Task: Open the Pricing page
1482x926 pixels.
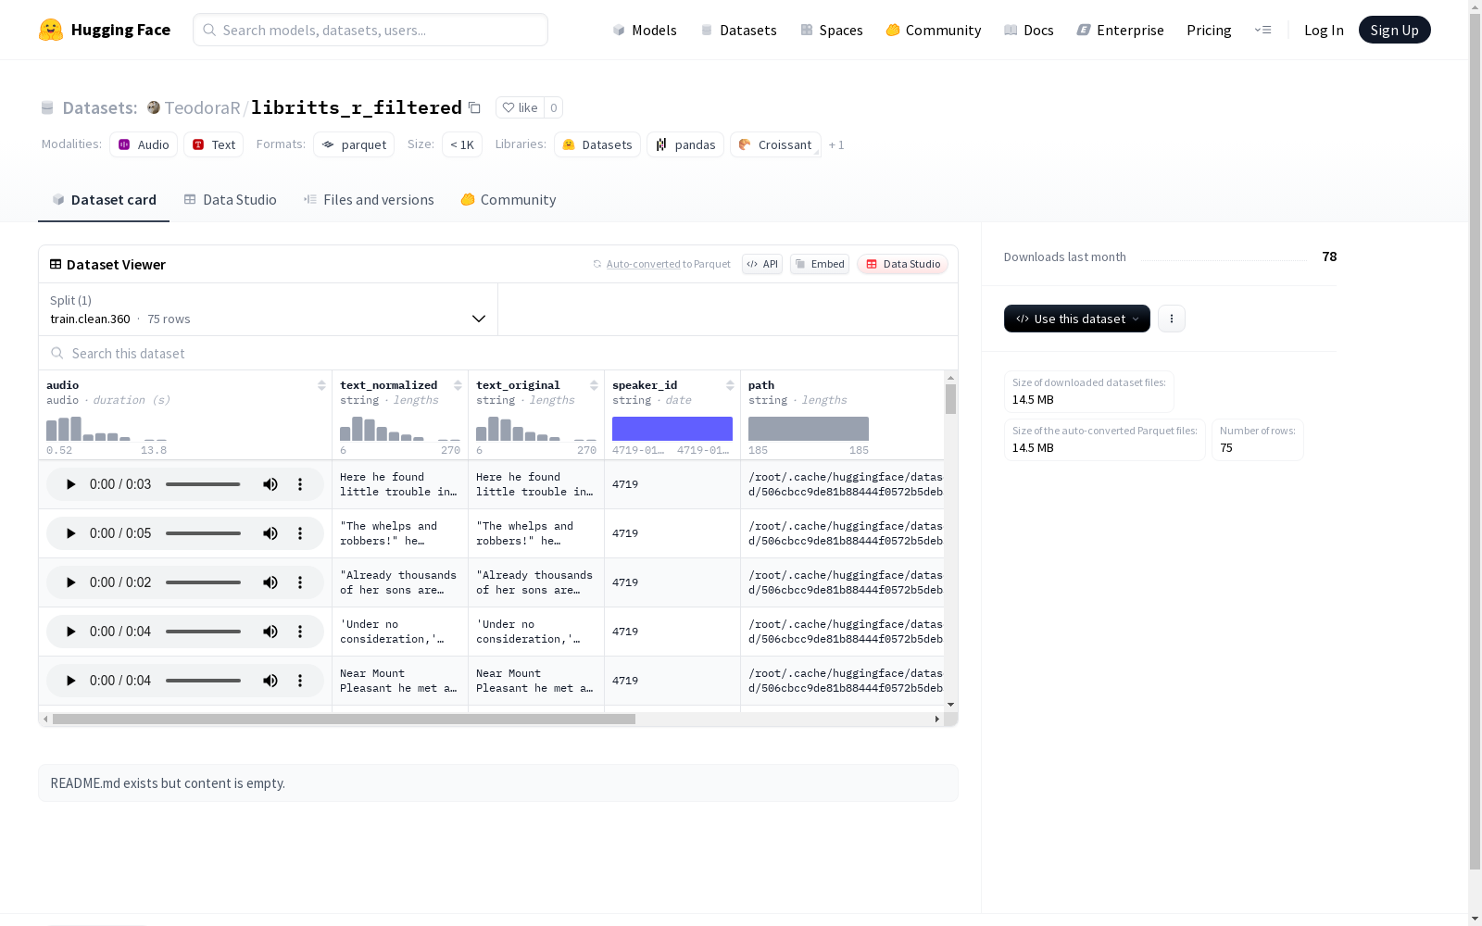Action: [x=1209, y=30]
